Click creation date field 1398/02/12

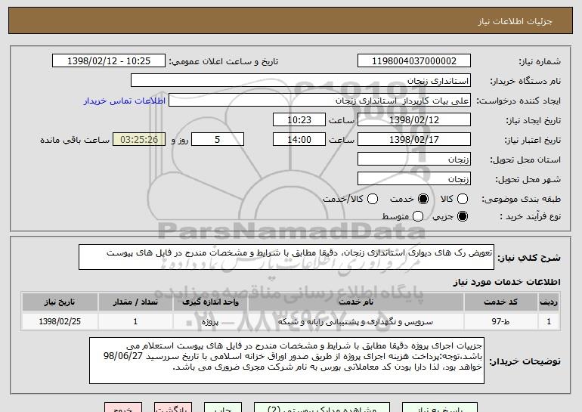(414, 120)
